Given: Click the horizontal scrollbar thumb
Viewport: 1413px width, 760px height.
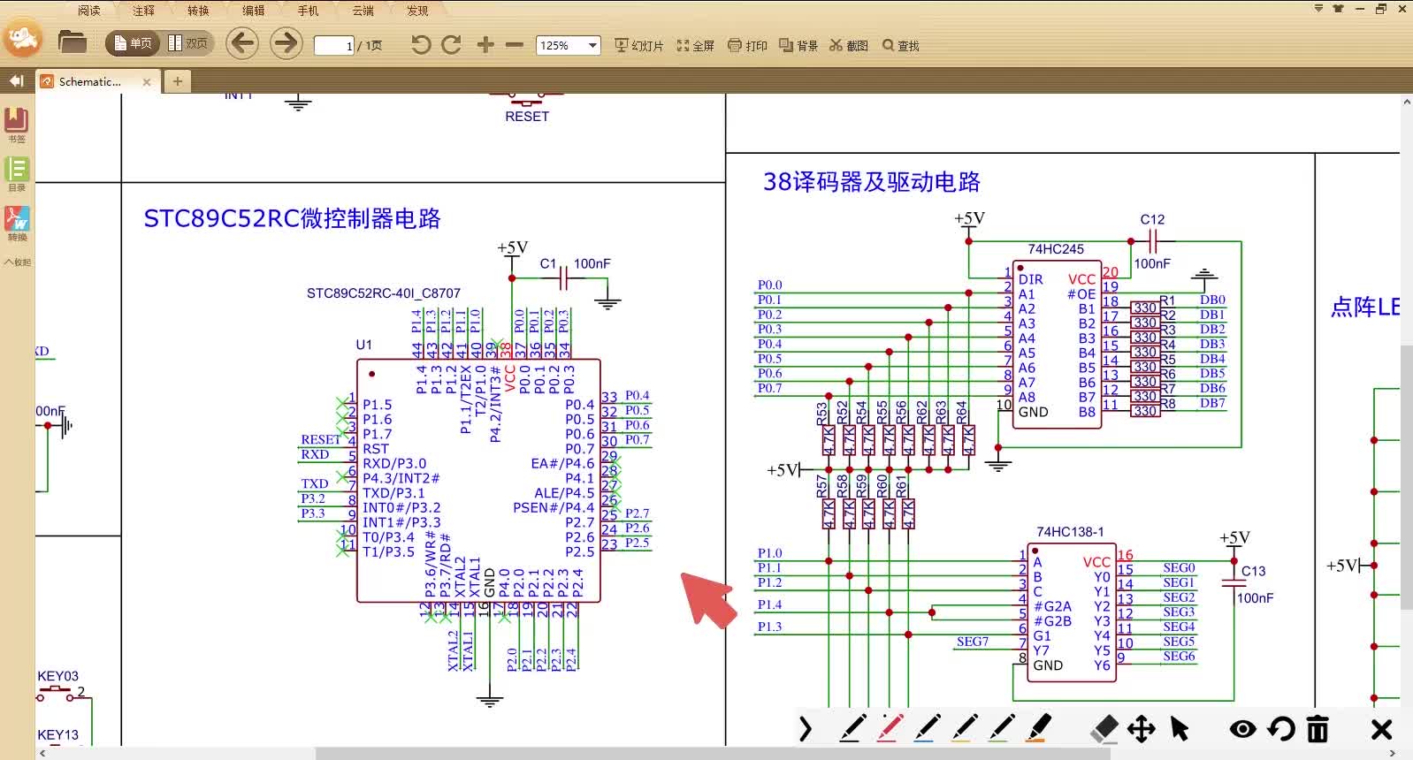Looking at the screenshot, I should (713, 754).
